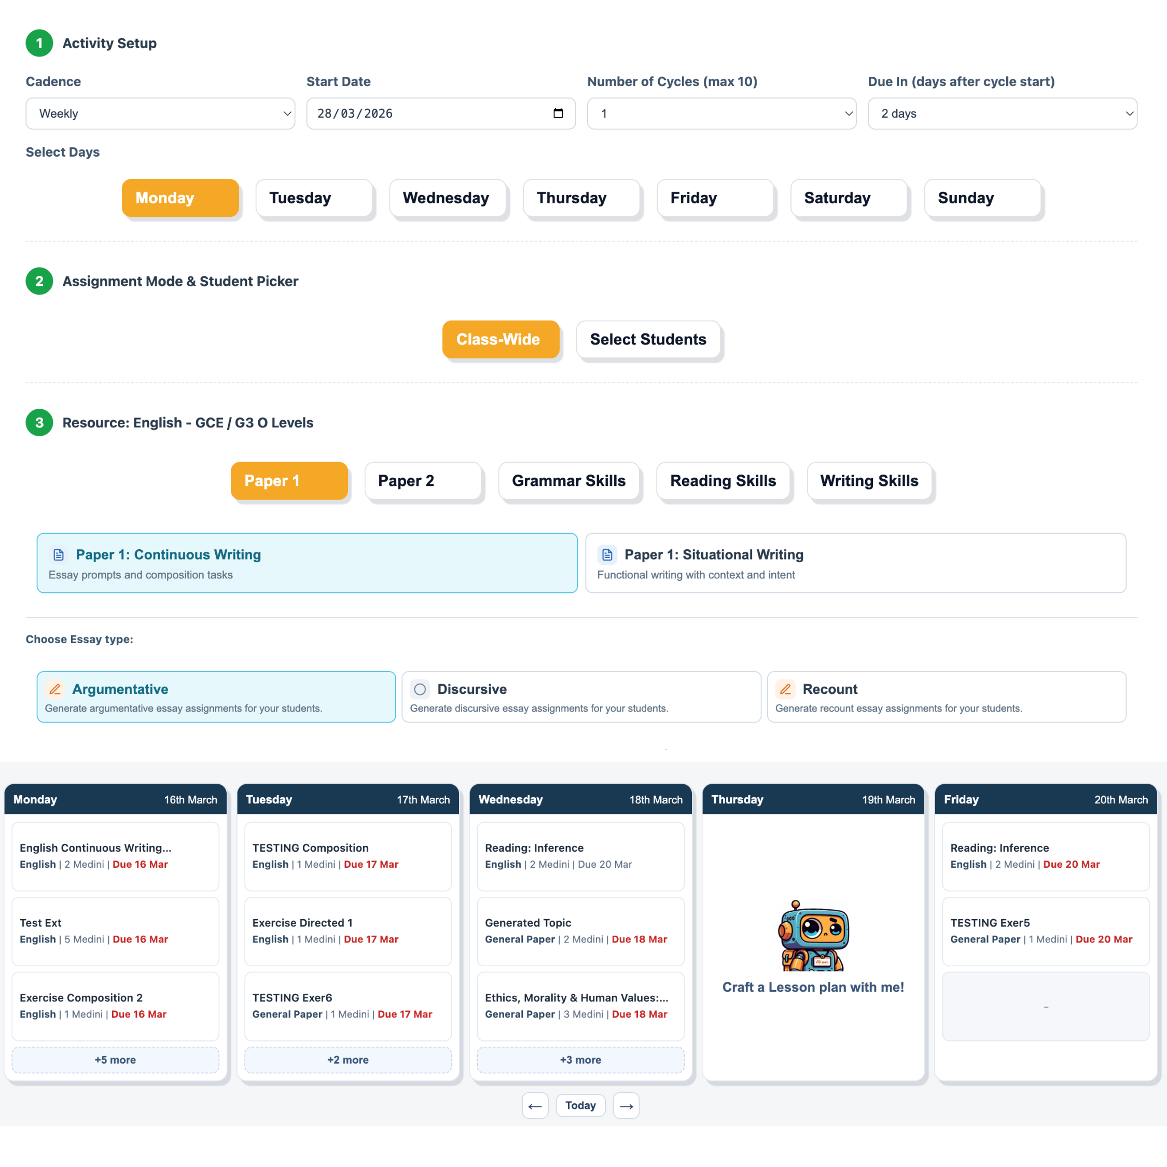
Task: Click the Today button below the calendar
Action: [x=580, y=1105]
